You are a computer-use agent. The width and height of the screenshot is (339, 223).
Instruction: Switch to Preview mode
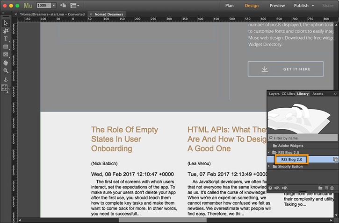[x=277, y=6]
